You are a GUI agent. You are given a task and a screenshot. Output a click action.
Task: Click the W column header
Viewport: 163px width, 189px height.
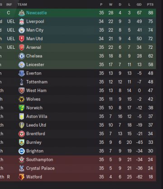[x=110, y=5]
